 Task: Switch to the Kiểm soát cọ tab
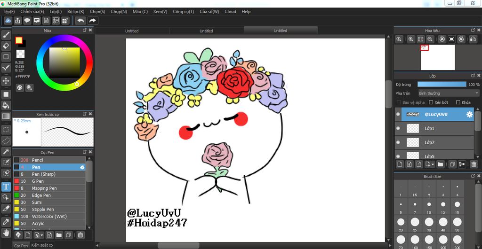42,245
